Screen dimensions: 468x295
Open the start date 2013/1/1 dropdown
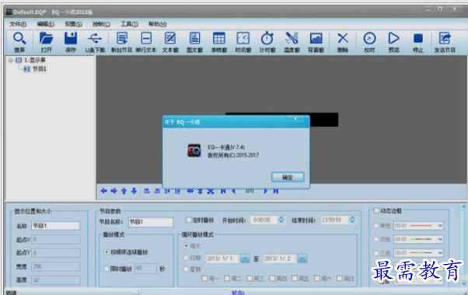coord(245,259)
